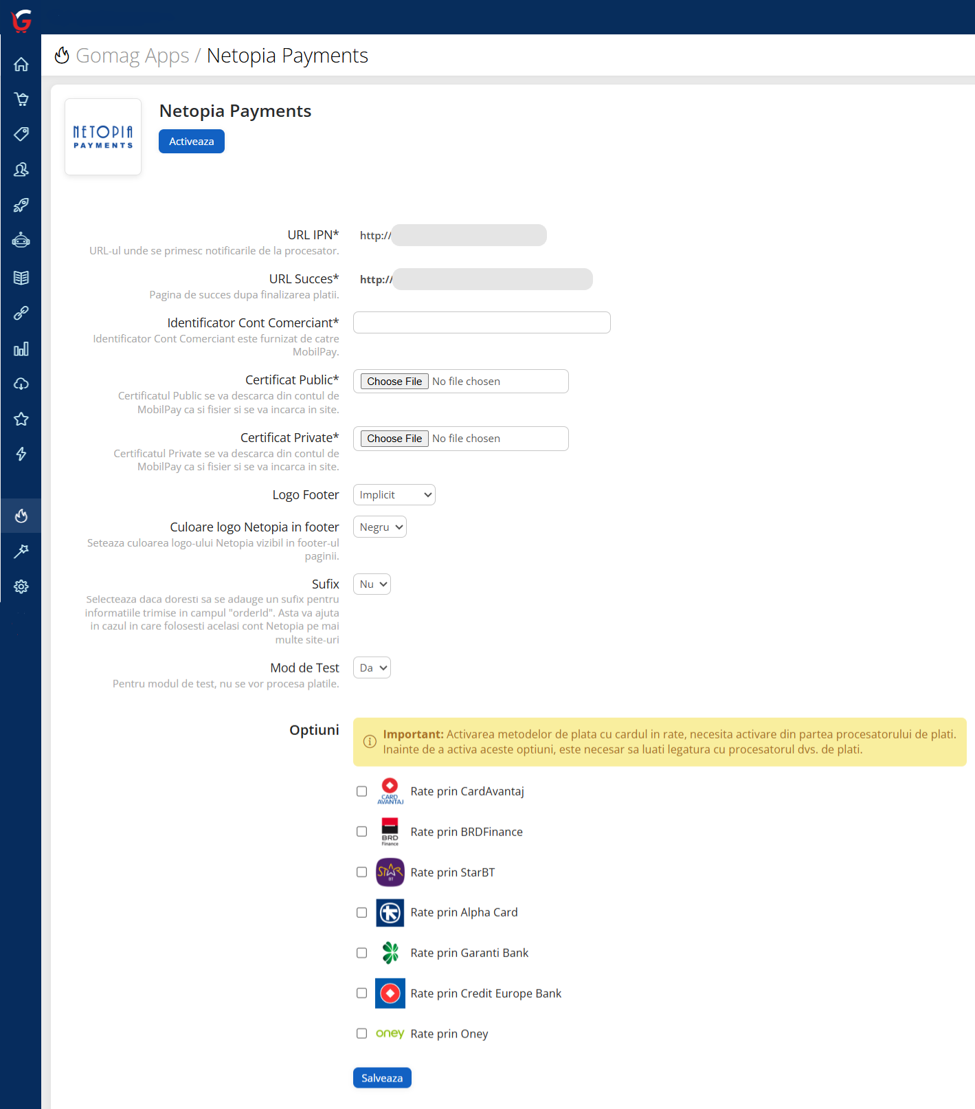Choose File for Certificat Public
The width and height of the screenshot is (975, 1109).
click(394, 382)
